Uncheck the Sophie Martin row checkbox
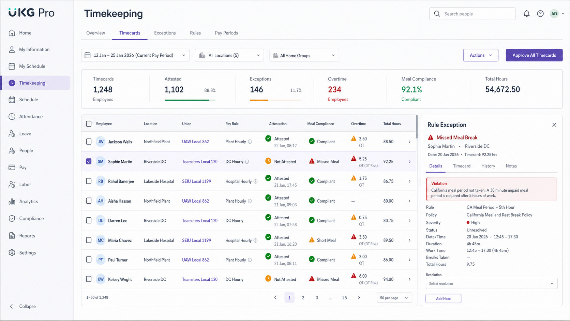570x321 pixels. (x=89, y=161)
